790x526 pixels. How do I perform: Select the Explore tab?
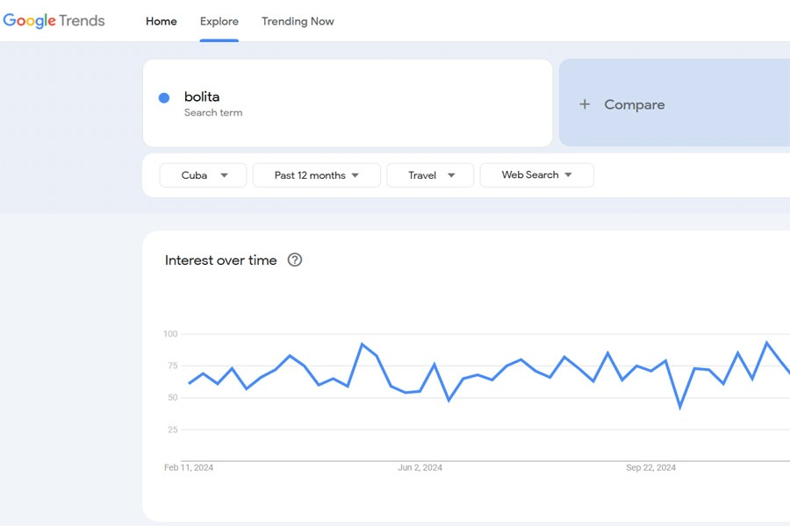pos(219,21)
